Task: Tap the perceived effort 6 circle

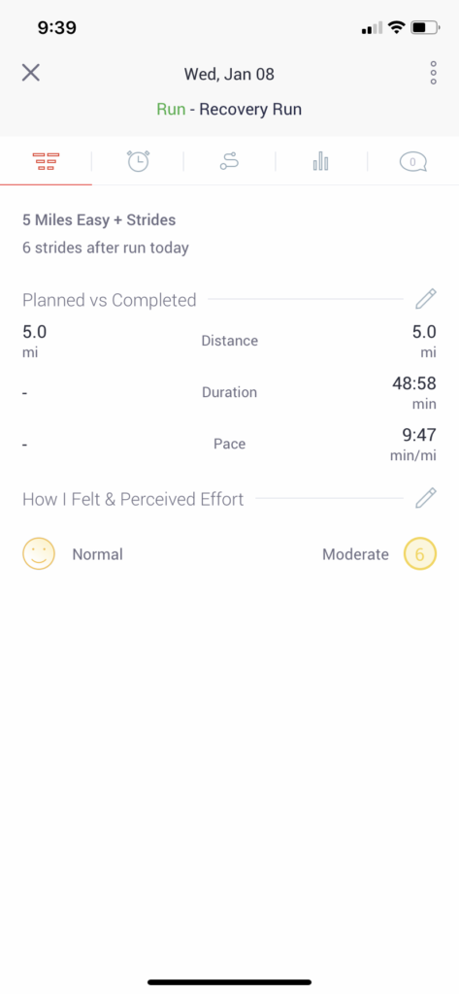Action: click(419, 554)
